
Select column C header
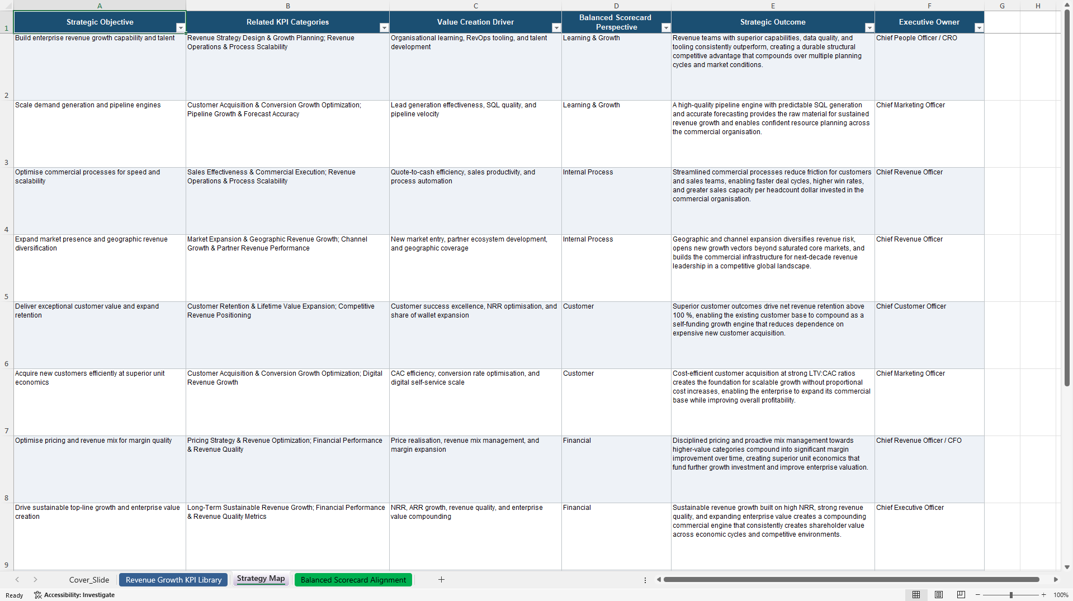coord(475,6)
